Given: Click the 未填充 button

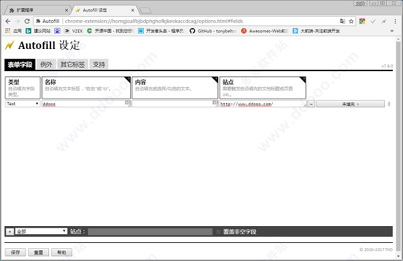Looking at the screenshot, I should tap(351, 104).
